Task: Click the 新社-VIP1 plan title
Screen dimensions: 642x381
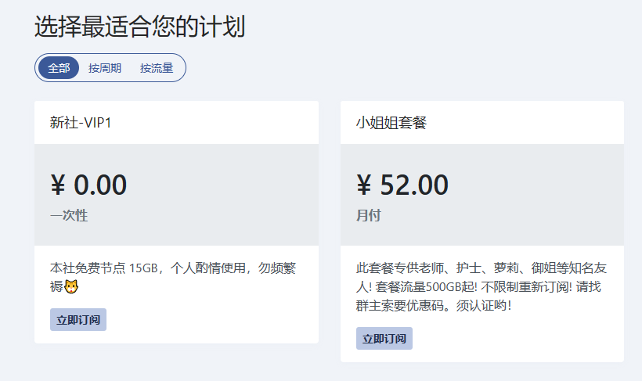Action: [x=81, y=122]
